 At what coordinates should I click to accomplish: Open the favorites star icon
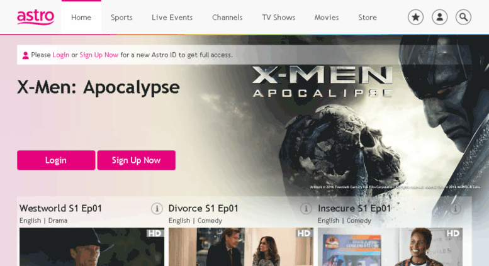coord(415,17)
